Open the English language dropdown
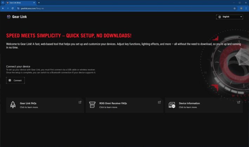The image size is (249, 147). 229,17
